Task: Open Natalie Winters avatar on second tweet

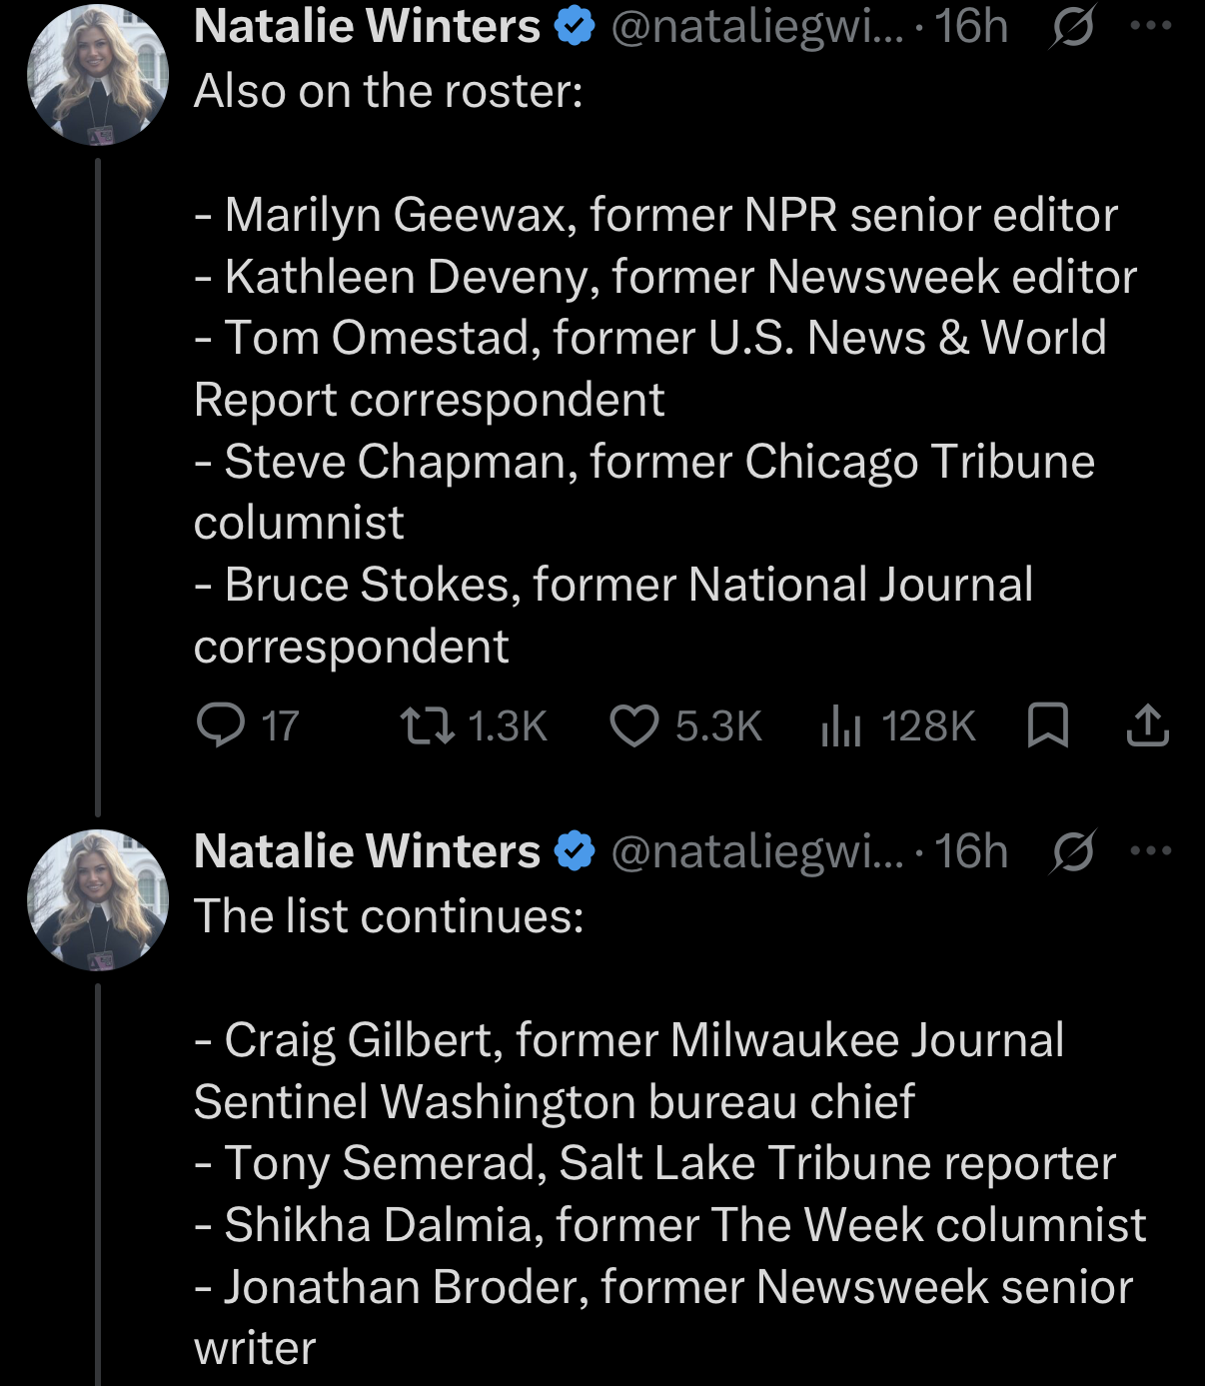Action: click(98, 899)
